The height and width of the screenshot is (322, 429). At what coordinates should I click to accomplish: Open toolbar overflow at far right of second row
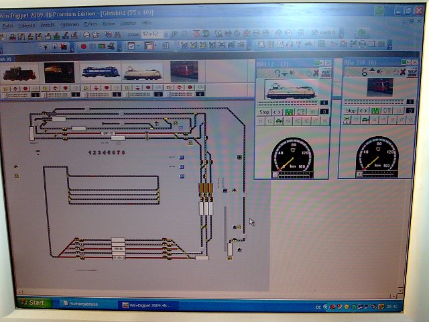(x=390, y=45)
